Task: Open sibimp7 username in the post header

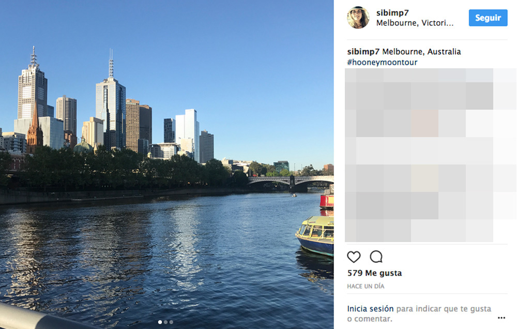Action: [392, 13]
